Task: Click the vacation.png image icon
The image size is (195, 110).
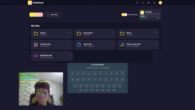Action: pyautogui.click(x=36, y=45)
